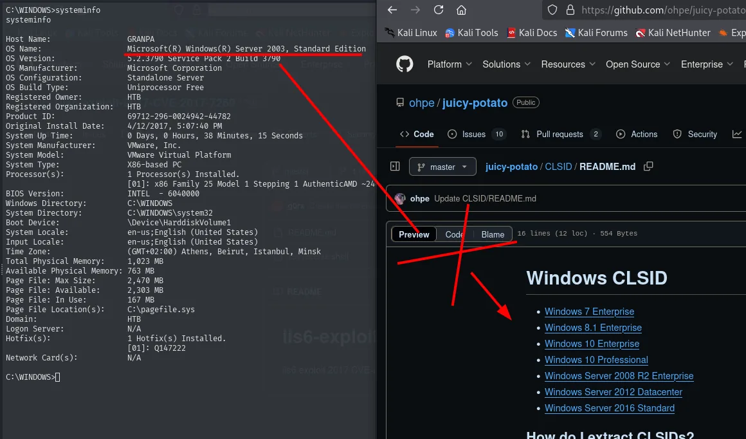The height and width of the screenshot is (439, 746).
Task: Click CLSID in the file breadcrumb
Action: 558,167
